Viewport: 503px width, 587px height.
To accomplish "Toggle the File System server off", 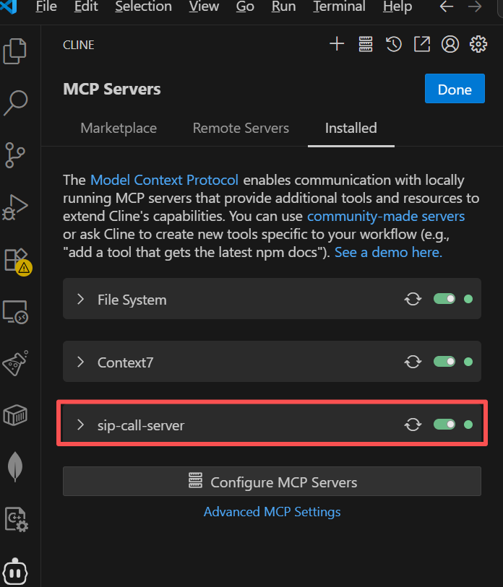I will 444,299.
